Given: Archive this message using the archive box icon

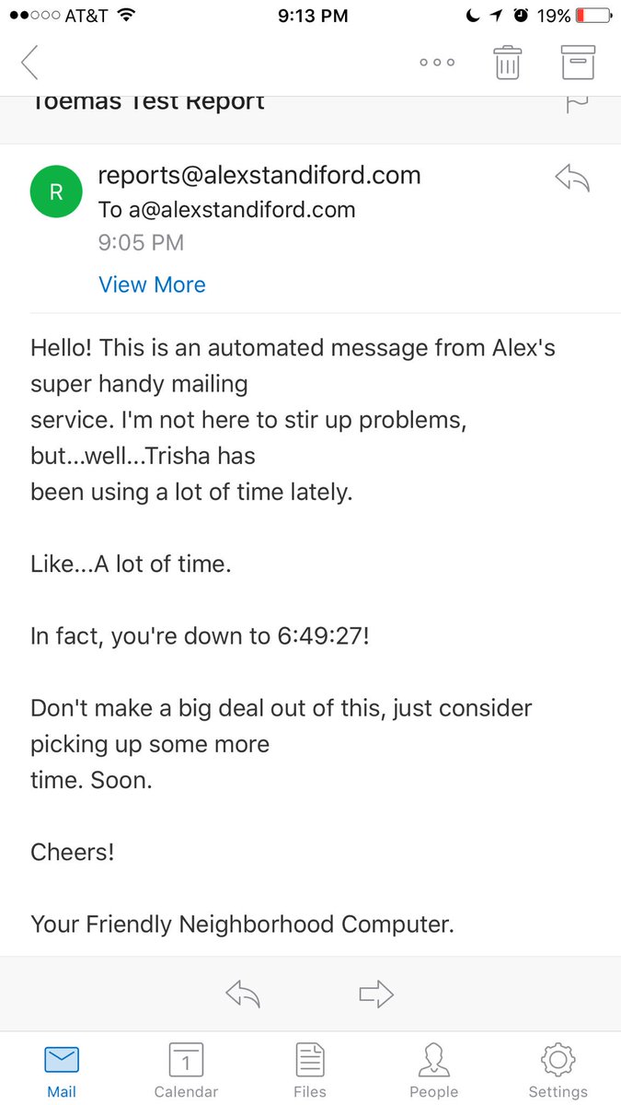Looking at the screenshot, I should [579, 62].
